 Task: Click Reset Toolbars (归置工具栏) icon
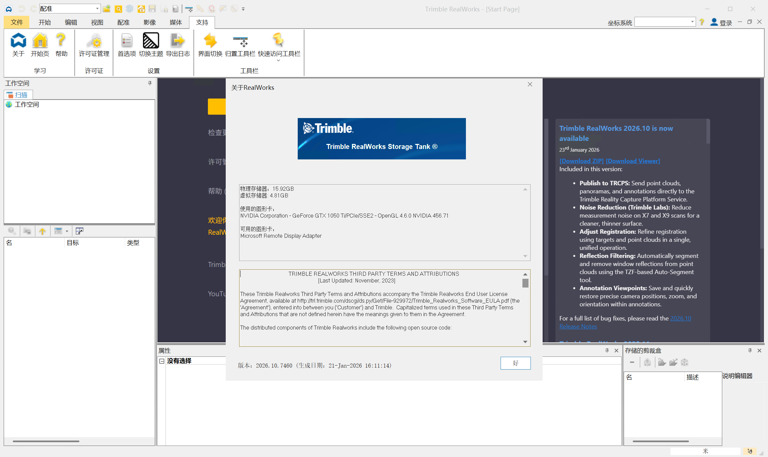240,45
